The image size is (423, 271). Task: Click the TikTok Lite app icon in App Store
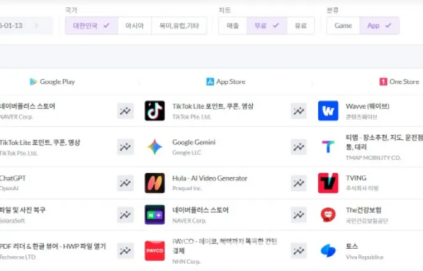[x=155, y=111]
